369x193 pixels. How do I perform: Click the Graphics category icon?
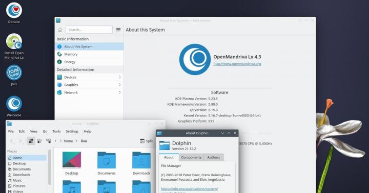[x=59, y=85]
